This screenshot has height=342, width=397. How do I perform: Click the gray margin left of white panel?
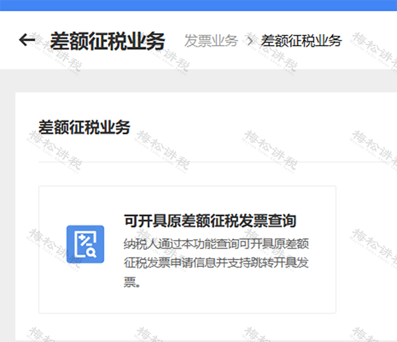(x=7, y=216)
